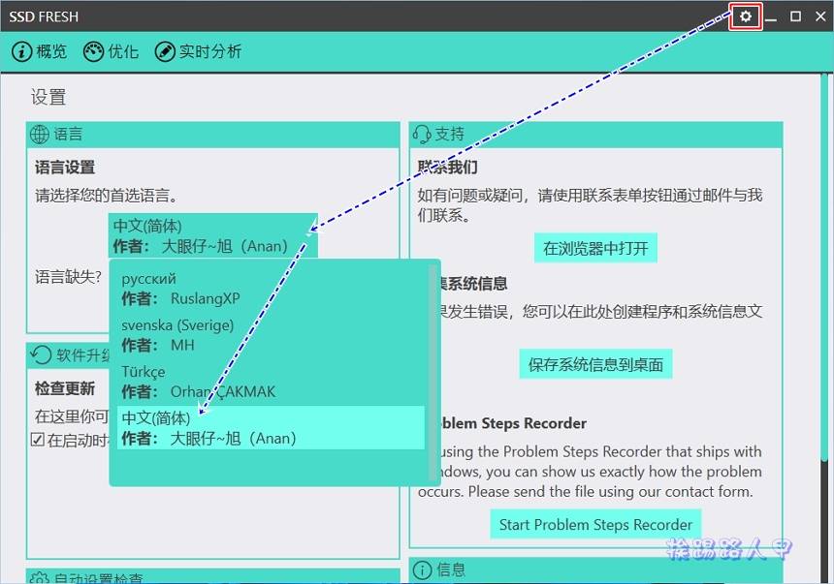Screen dimensions: 834x584
Task: Switch to the 优化 tab
Action: pos(111,51)
